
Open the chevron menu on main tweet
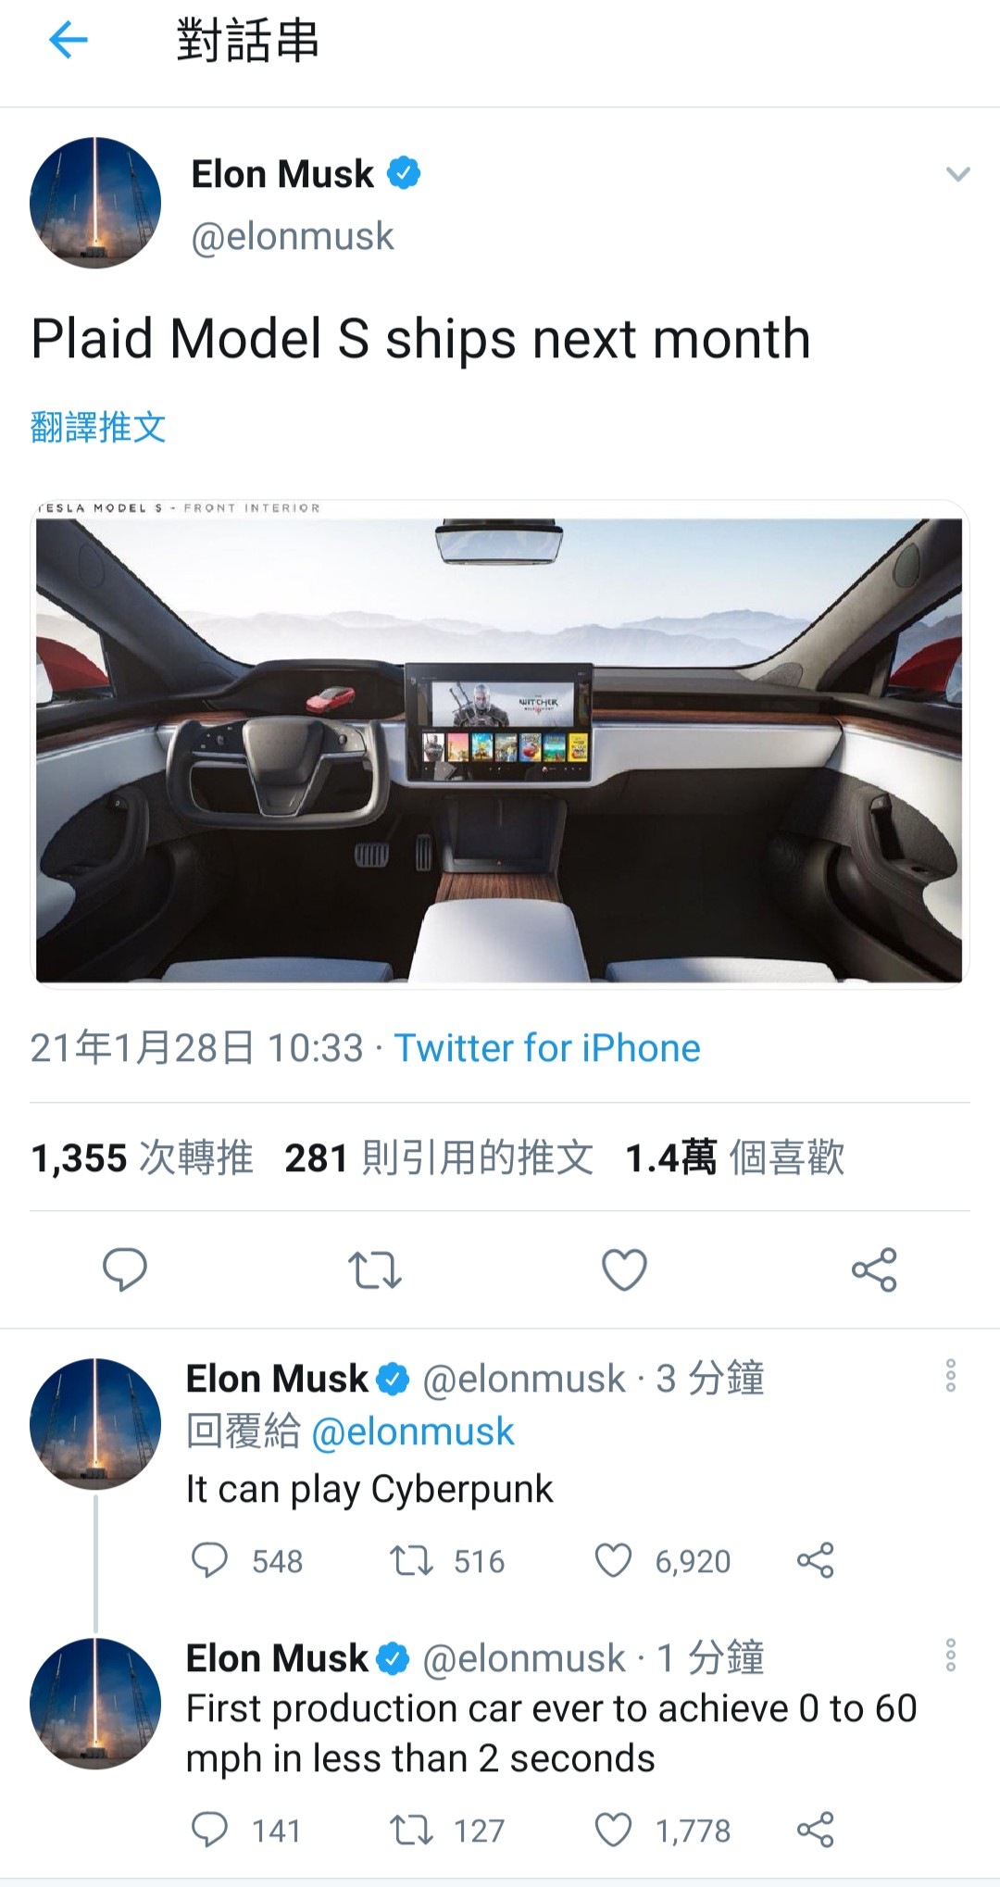tap(957, 174)
